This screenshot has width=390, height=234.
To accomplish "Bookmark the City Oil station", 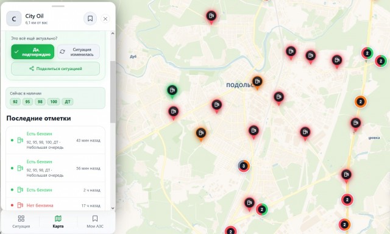I will click(90, 19).
